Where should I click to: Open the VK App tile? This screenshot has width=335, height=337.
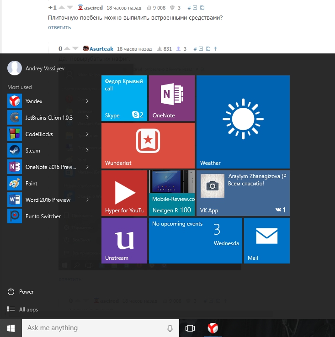pyautogui.click(x=243, y=193)
